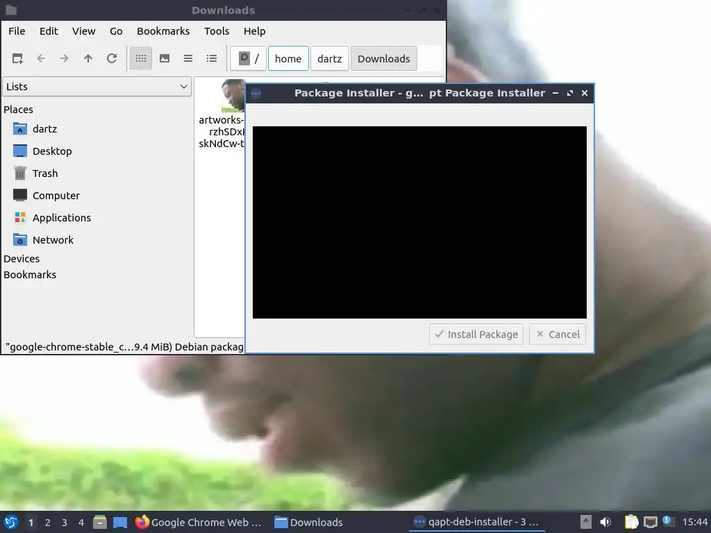Screen dimensions: 711x533
Task: Click the Places section header
Action: tap(18, 110)
